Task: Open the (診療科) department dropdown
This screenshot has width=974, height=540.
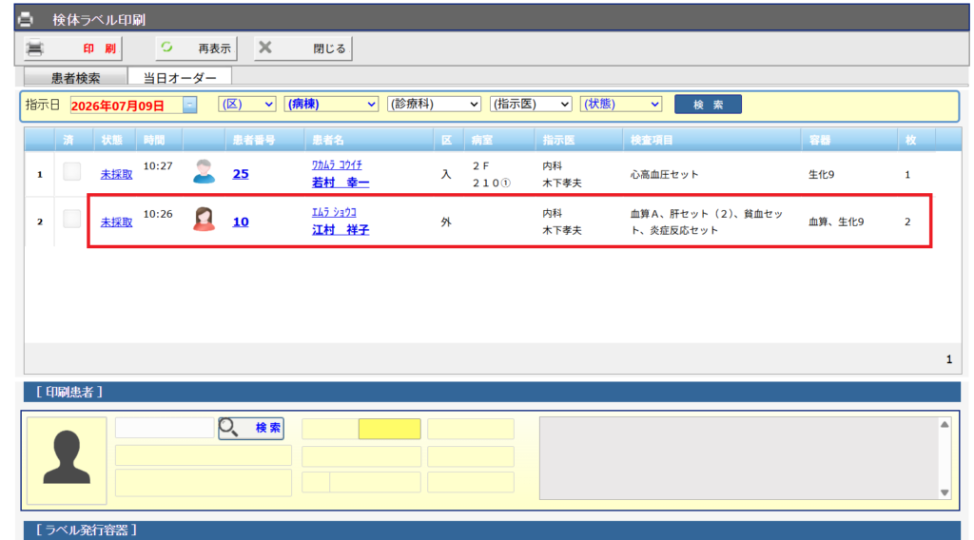Action: [x=434, y=105]
